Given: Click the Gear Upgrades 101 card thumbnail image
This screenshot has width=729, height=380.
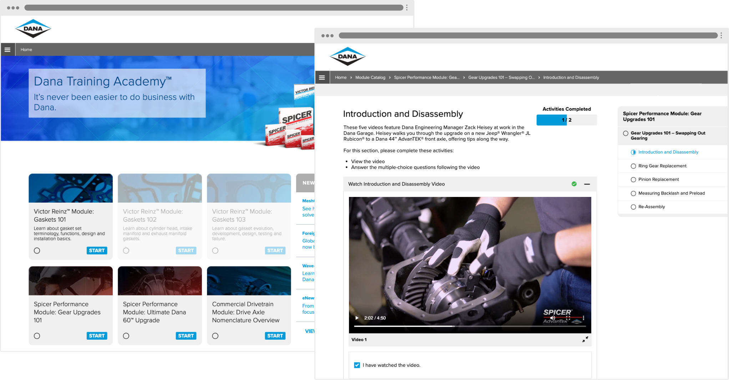Looking at the screenshot, I should 71,281.
